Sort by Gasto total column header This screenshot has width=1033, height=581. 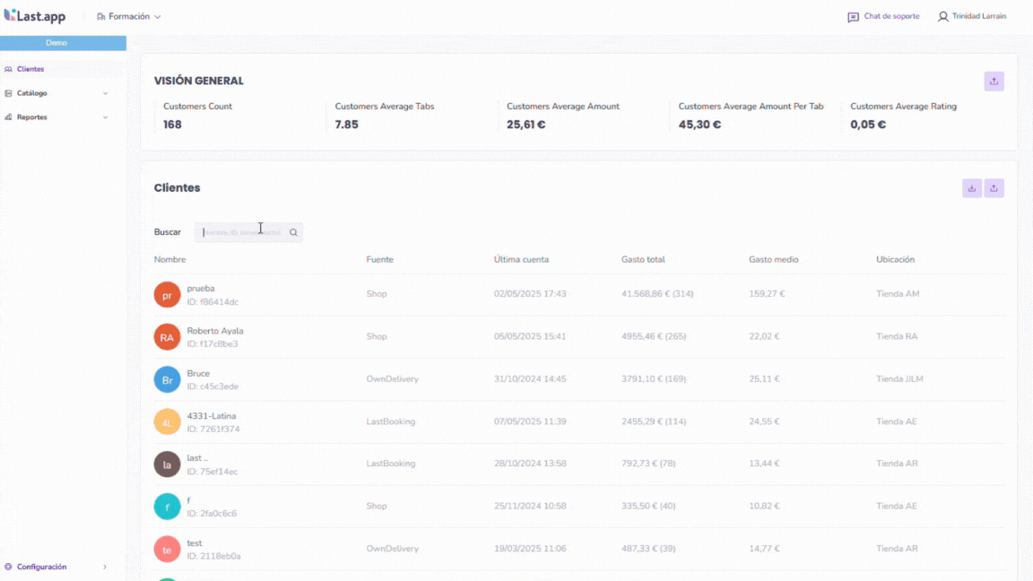click(643, 260)
